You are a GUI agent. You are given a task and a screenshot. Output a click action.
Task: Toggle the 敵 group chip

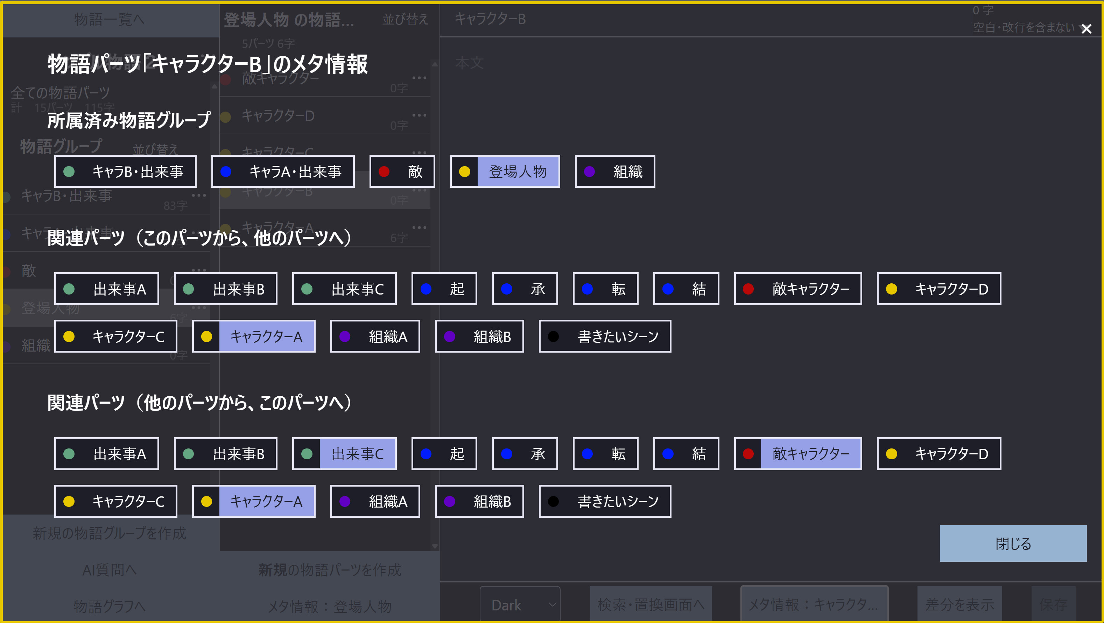[x=402, y=171]
